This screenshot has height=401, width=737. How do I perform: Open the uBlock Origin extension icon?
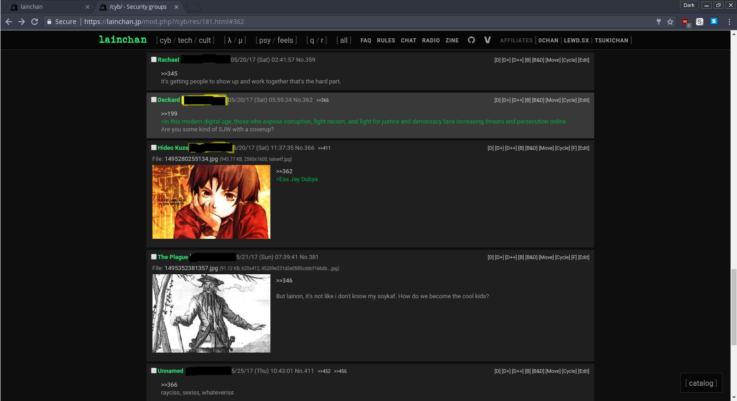coord(685,22)
